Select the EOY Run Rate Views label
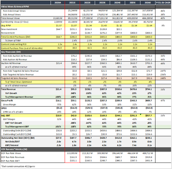The image size is (172, 169). click(x=11, y=153)
